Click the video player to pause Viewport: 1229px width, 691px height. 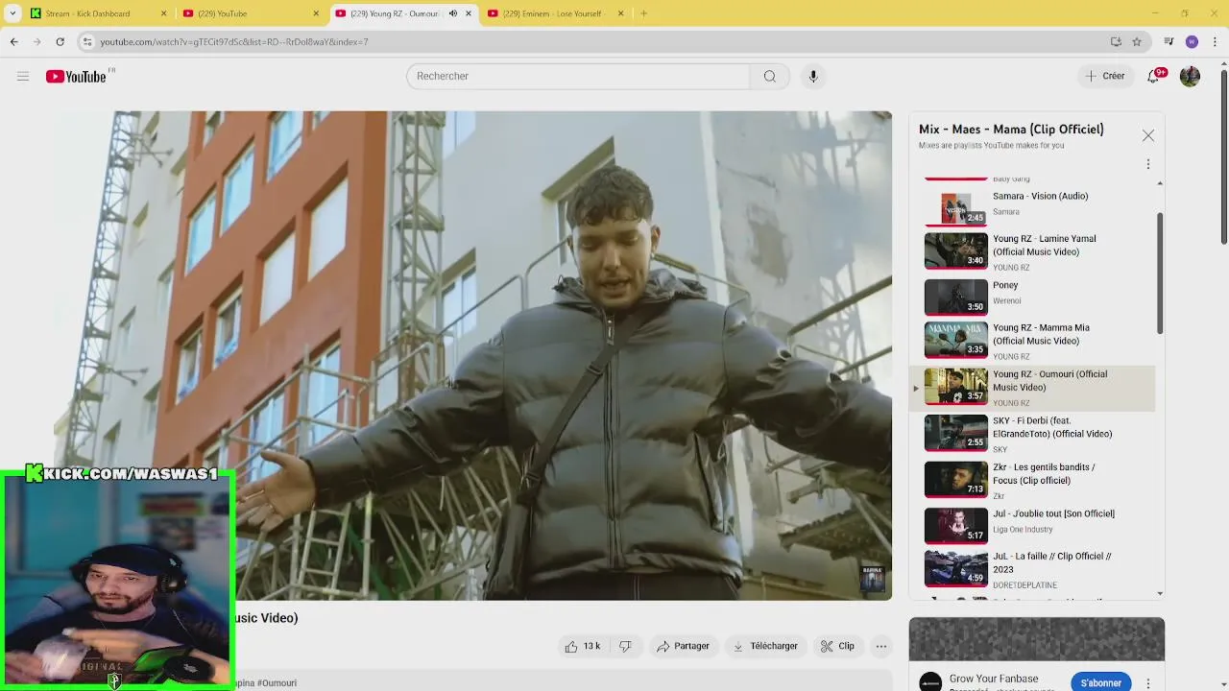tap(473, 355)
